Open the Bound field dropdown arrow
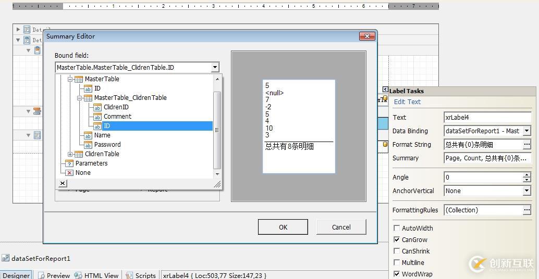Viewport: 539px width, 279px height. click(x=215, y=67)
